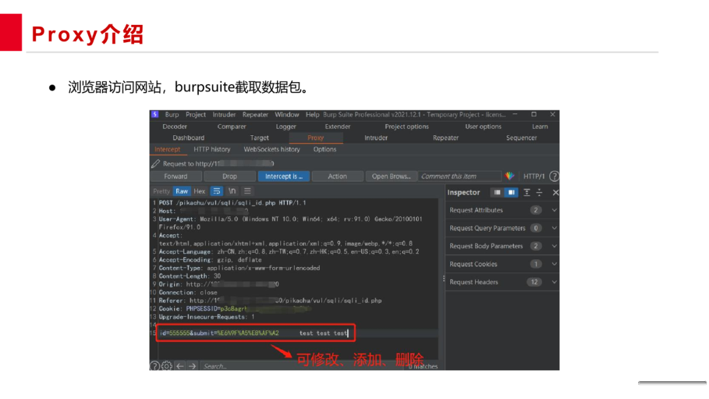Click the Search input field

(x=302, y=366)
